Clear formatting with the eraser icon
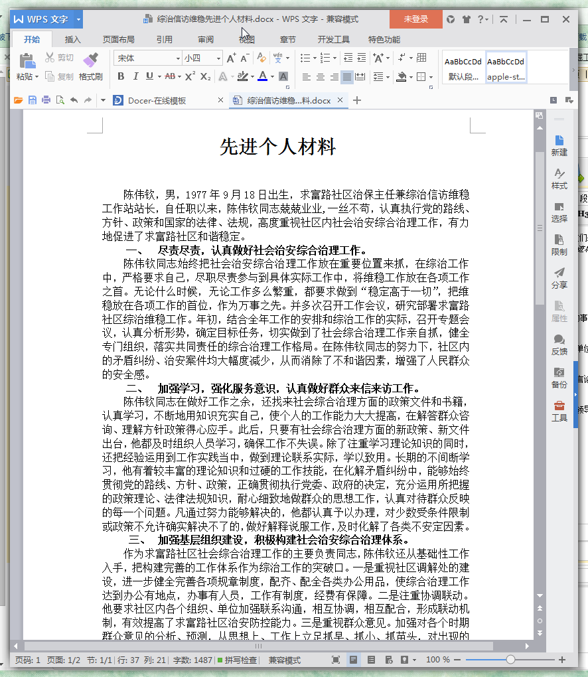 pos(261,58)
